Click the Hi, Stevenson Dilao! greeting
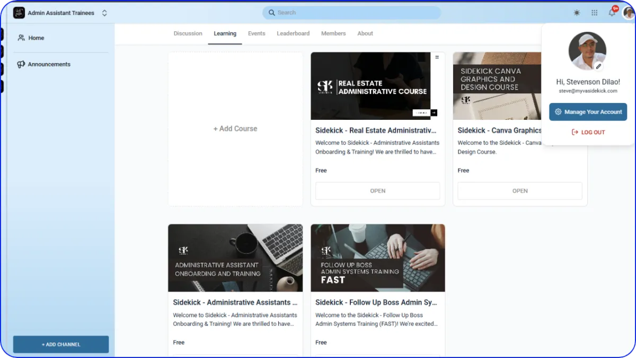636x358 pixels. [588, 82]
